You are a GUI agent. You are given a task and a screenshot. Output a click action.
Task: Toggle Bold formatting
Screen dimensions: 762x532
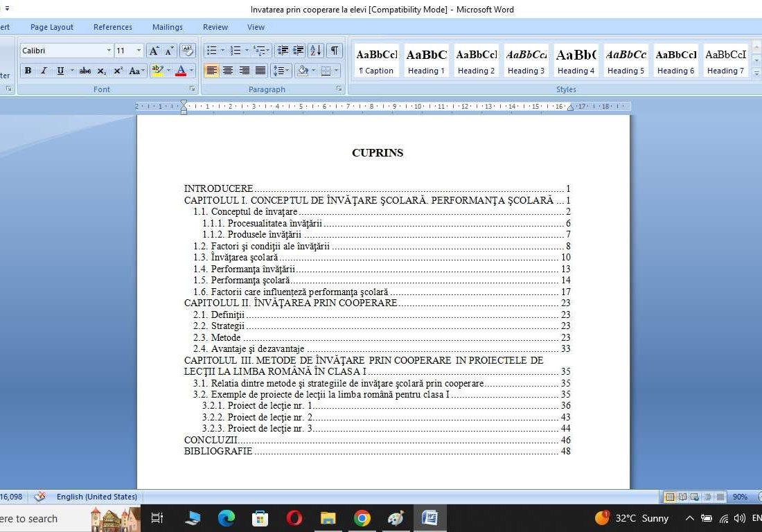pos(28,71)
